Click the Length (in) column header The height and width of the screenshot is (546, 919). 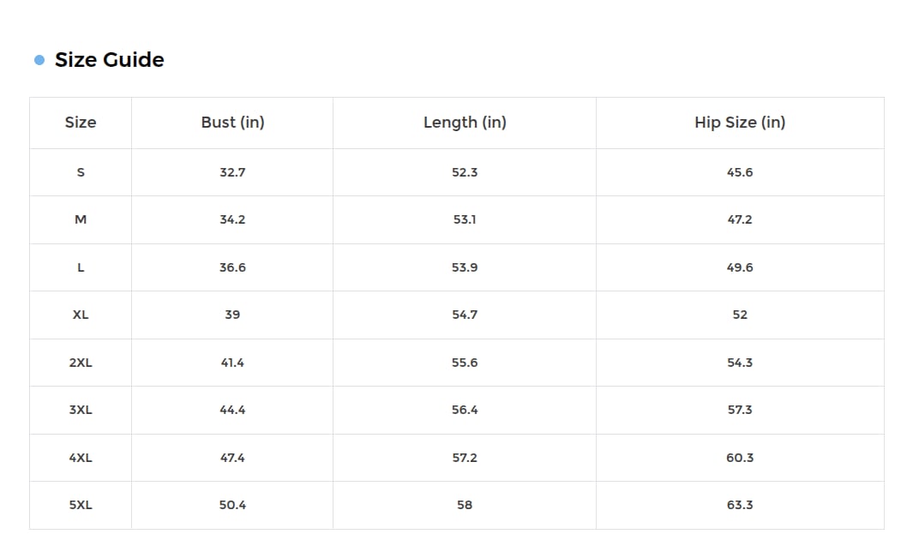(465, 123)
